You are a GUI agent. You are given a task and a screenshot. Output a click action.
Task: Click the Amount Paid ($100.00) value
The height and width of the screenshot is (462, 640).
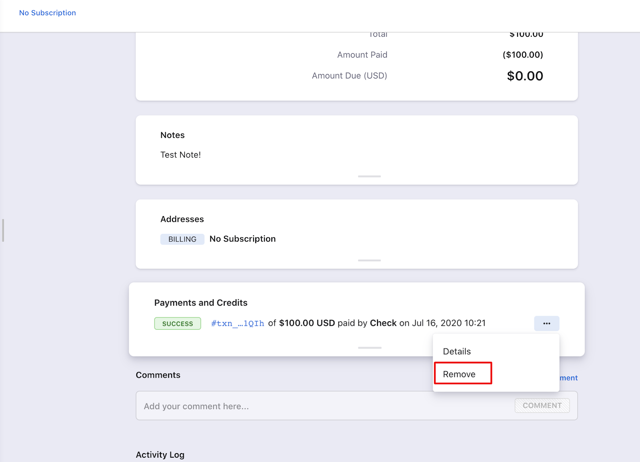(523, 55)
